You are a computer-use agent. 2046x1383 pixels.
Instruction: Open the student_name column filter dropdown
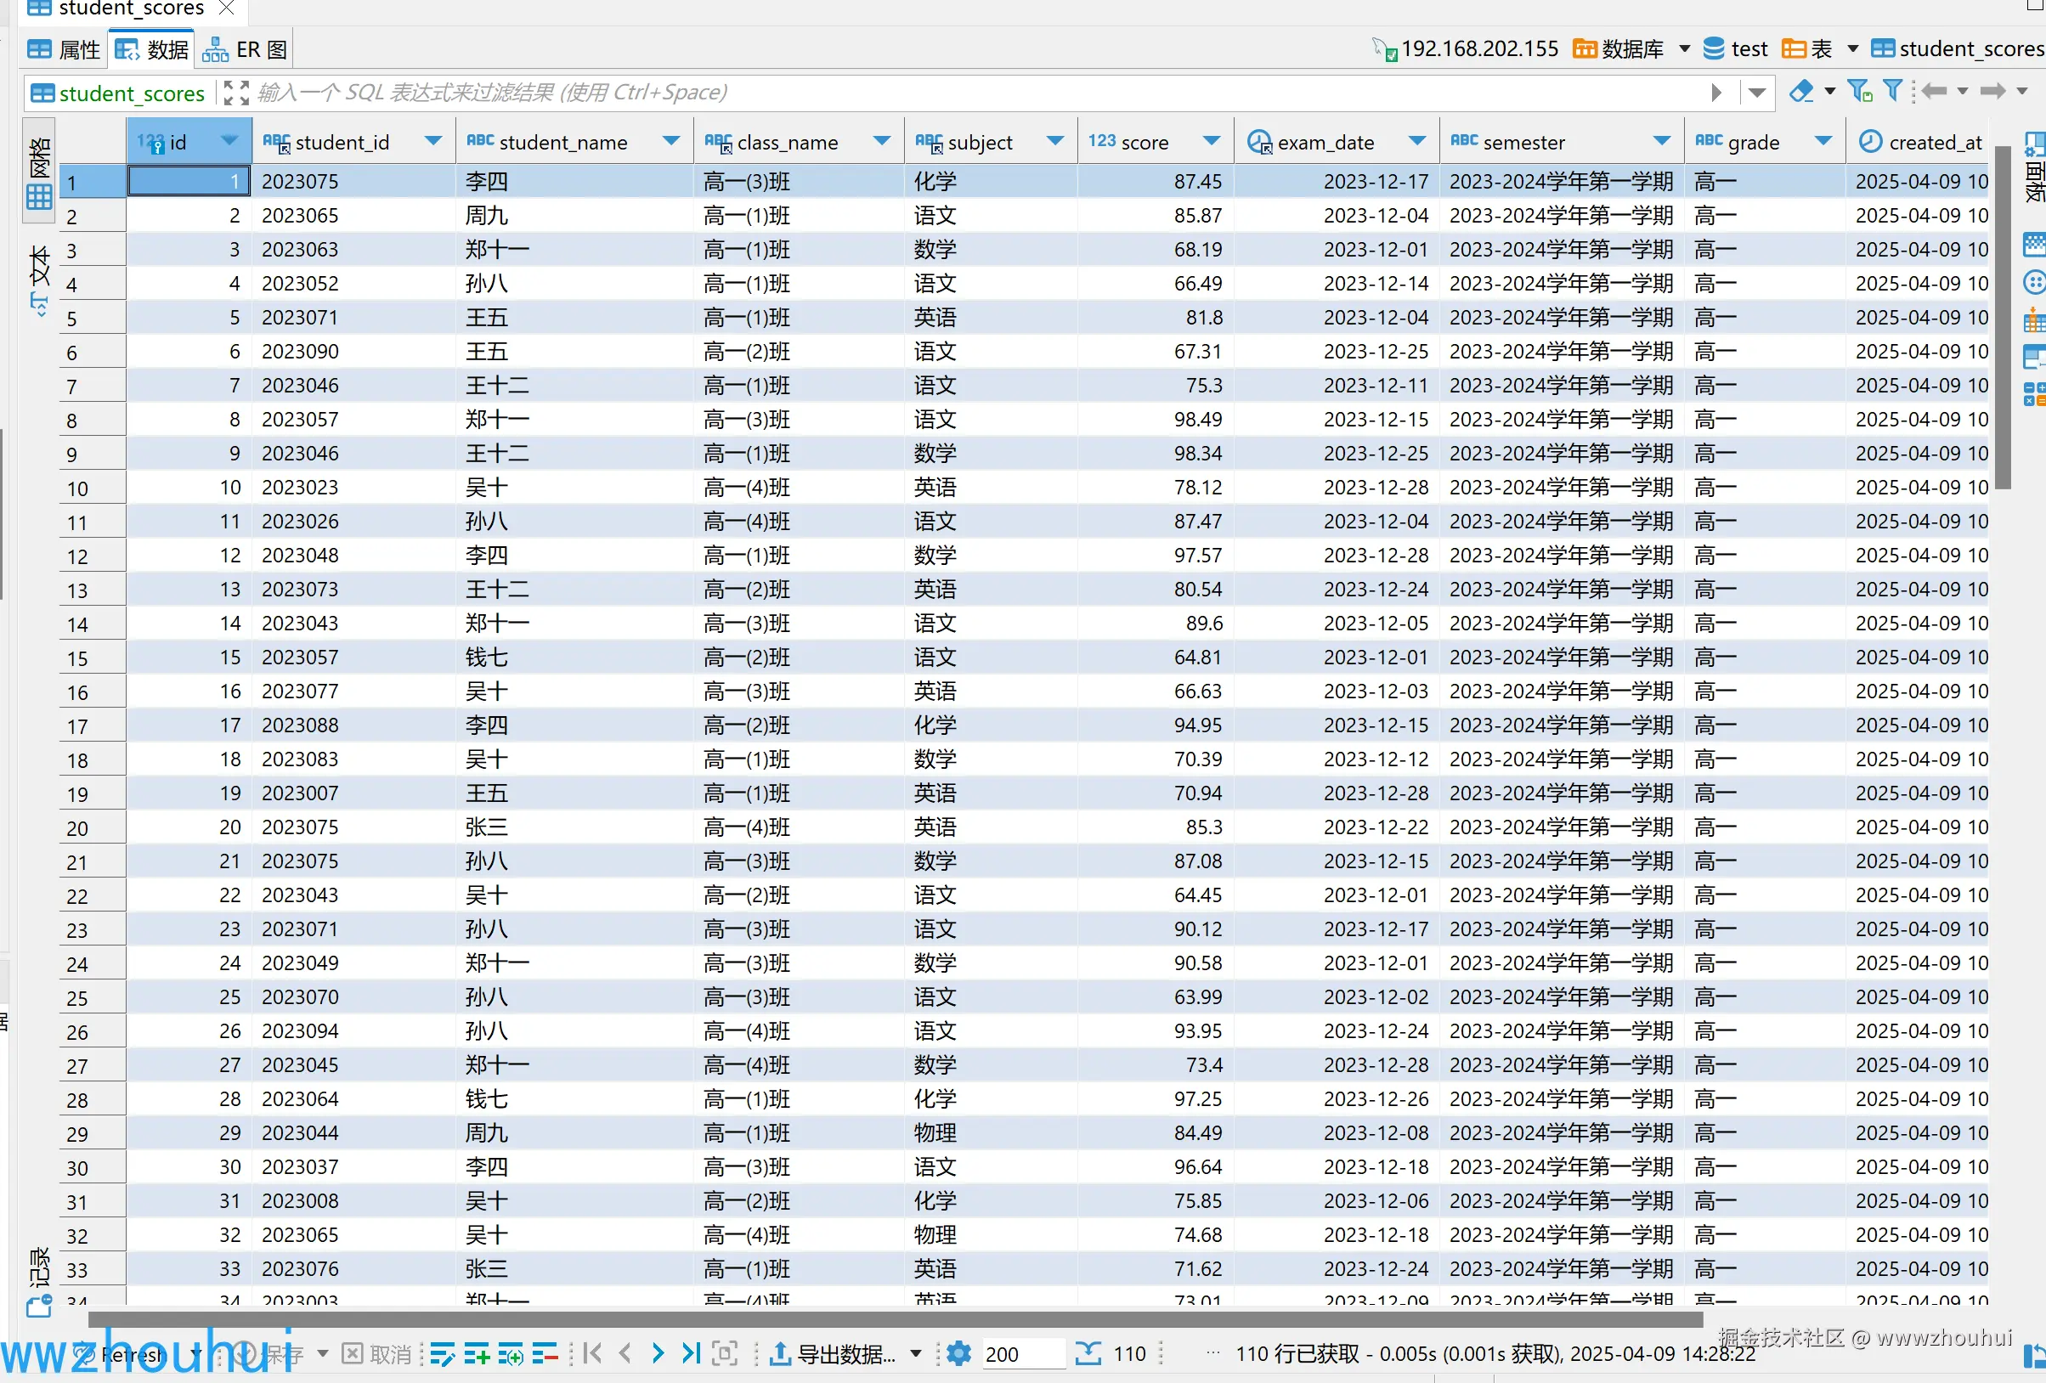tap(672, 142)
